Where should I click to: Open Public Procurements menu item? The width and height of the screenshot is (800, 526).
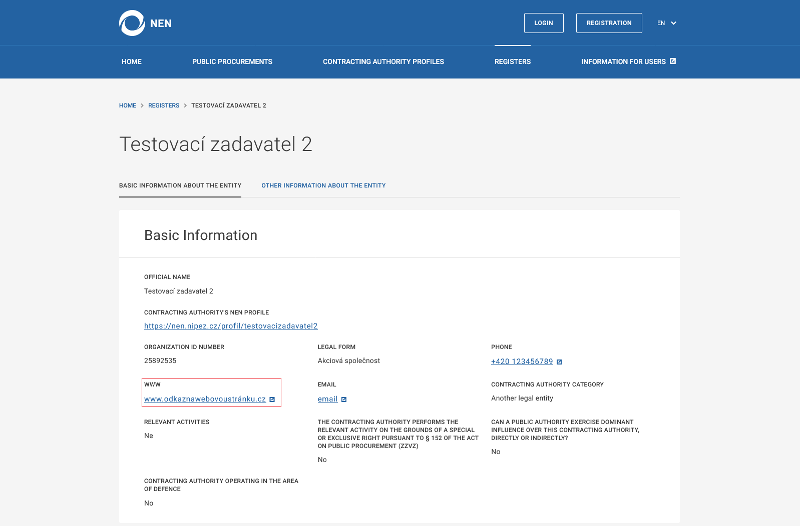[232, 61]
